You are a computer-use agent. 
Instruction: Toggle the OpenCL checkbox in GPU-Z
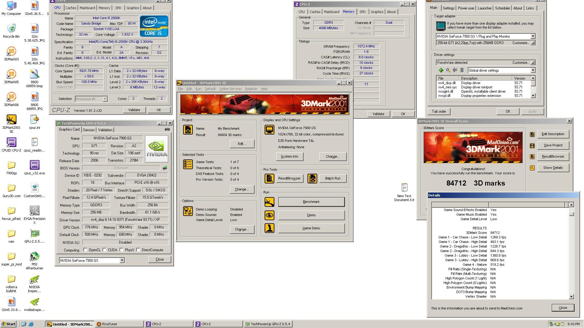point(85,250)
